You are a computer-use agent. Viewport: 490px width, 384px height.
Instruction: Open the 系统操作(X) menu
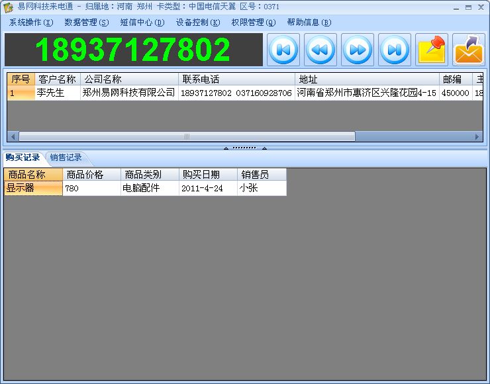tap(31, 23)
